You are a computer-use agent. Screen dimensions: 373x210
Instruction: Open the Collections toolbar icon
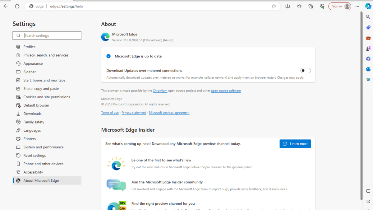[x=311, y=6]
